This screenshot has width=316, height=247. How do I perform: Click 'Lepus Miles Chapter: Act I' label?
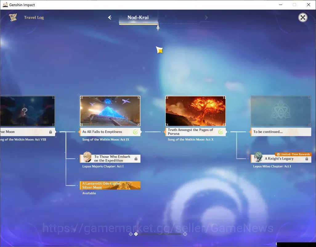[272, 166]
